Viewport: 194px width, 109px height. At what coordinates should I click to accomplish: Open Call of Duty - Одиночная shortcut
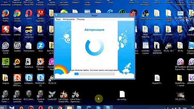[x=75, y=96]
